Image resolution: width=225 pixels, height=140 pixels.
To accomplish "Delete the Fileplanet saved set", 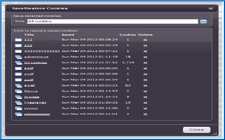I will pyautogui.click(x=145, y=103).
